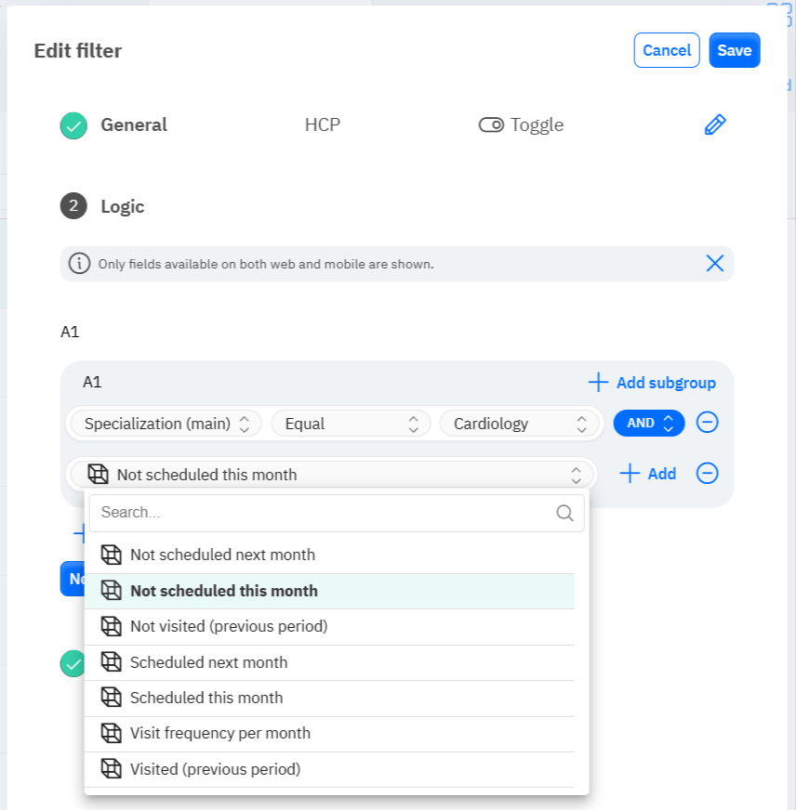Open the Equal operator dropdown
The width and height of the screenshot is (796, 810).
pyautogui.click(x=351, y=424)
